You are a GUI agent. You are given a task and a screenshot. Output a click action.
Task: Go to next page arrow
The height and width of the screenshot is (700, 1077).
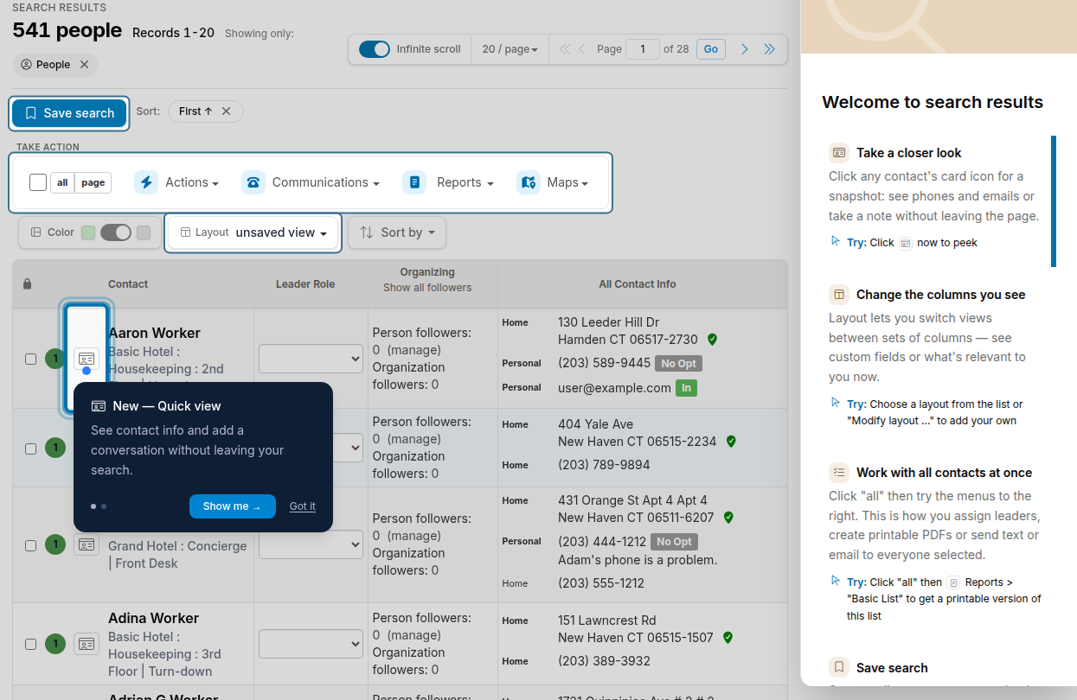(744, 49)
